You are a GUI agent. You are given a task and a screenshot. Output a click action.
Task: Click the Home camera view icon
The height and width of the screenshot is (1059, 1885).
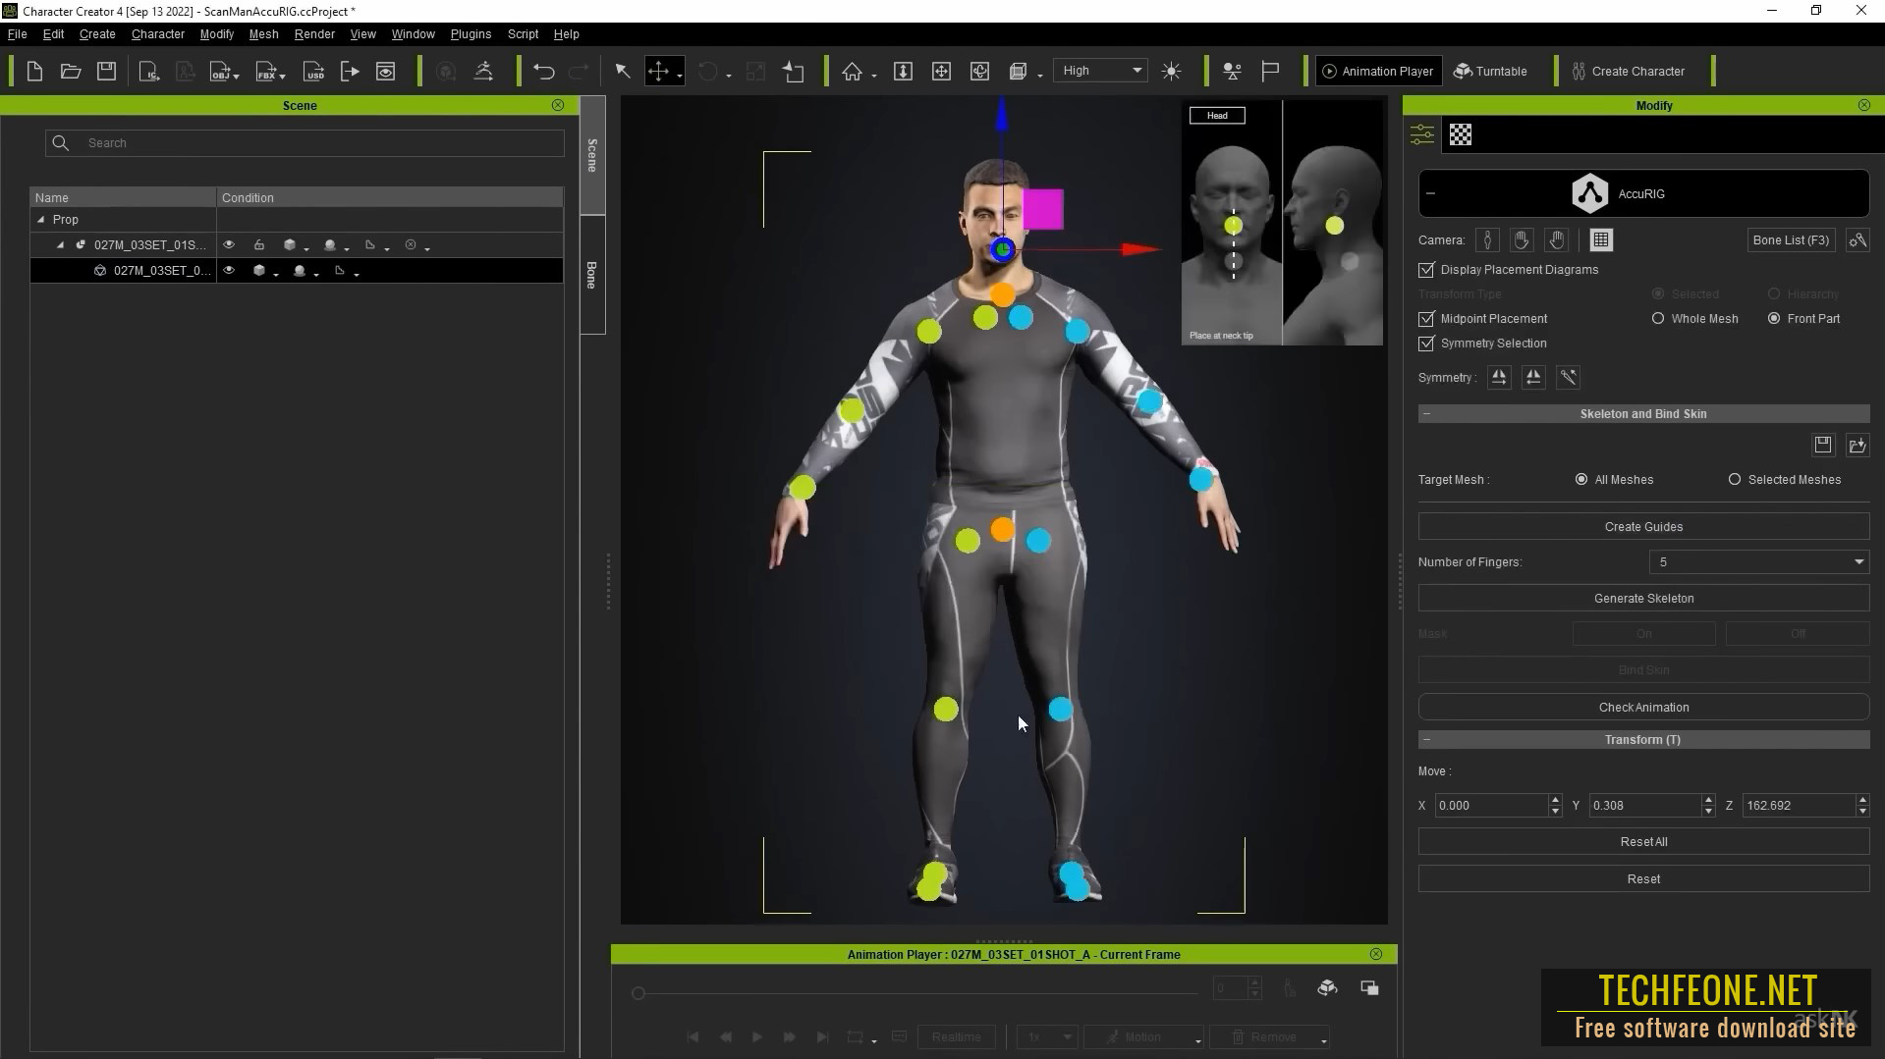(x=852, y=71)
